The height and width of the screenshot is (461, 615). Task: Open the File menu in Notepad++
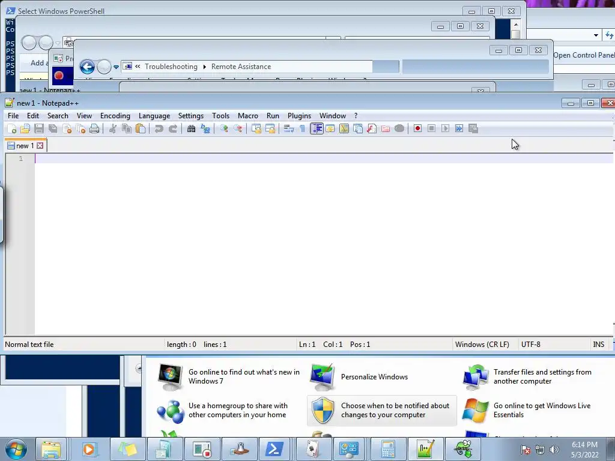[13, 116]
